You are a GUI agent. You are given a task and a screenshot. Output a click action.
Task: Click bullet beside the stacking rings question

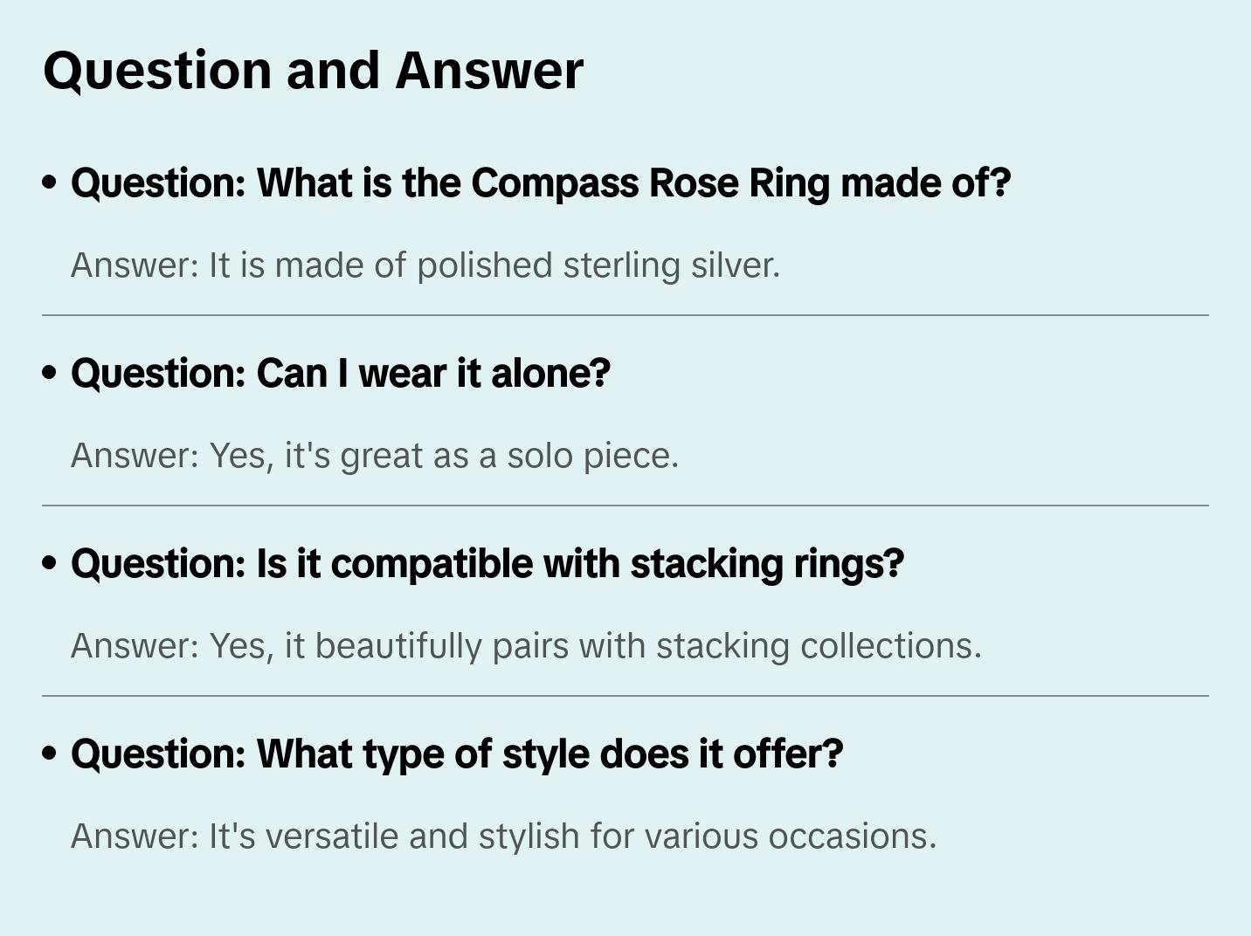(x=50, y=564)
